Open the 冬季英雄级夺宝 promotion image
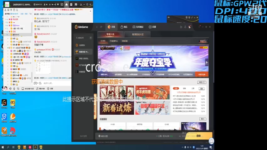Image resolution: width=267 pixels, height=150 pixels. pyautogui.click(x=153, y=108)
